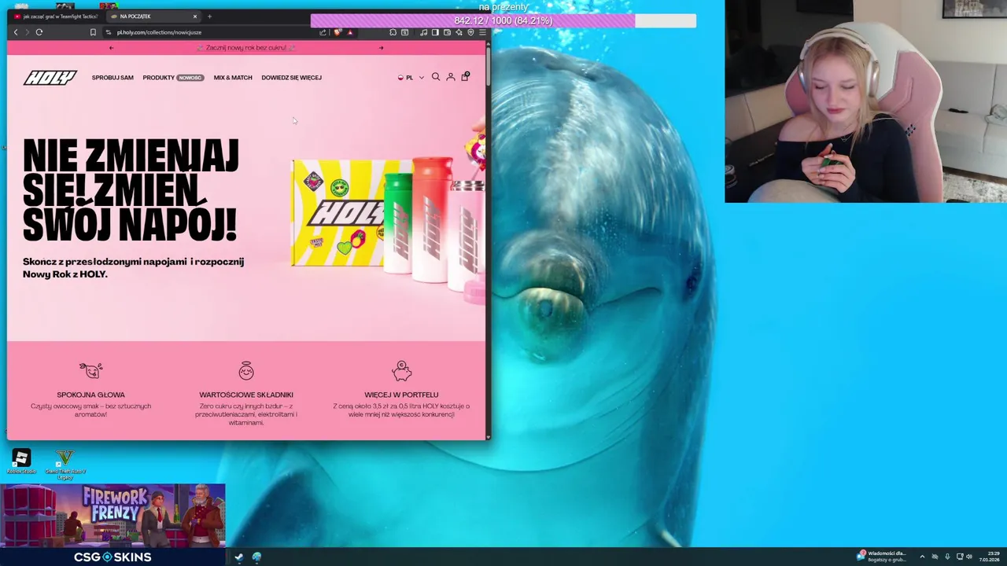Click the globe app icon in taskbar

pyautogui.click(x=256, y=557)
